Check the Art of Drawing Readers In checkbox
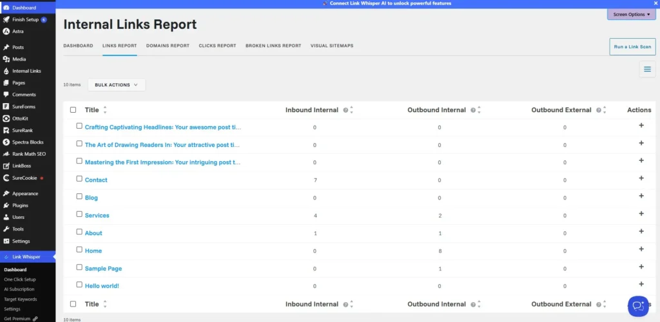The height and width of the screenshot is (322, 660). click(x=79, y=144)
